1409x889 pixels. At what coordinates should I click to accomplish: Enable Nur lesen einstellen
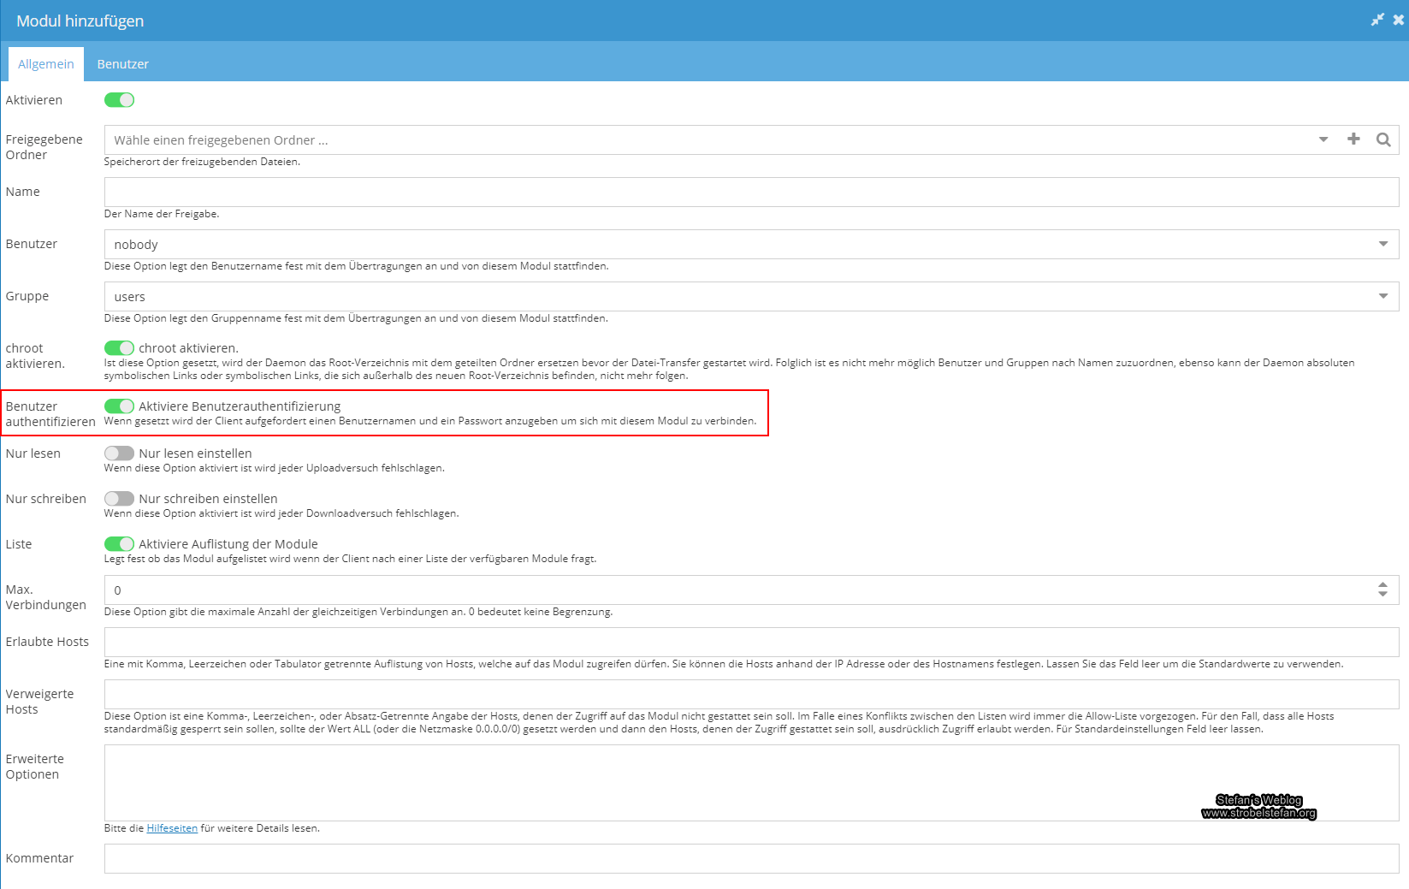tap(119, 453)
